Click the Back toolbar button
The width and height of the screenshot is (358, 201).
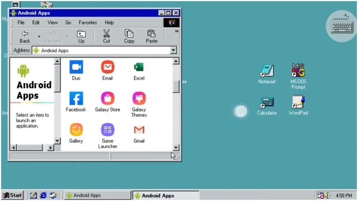[x=25, y=37]
